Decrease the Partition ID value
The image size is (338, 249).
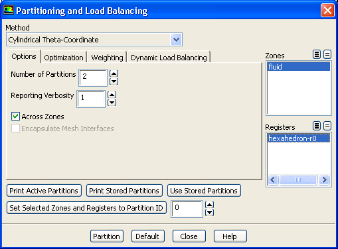[209, 213]
